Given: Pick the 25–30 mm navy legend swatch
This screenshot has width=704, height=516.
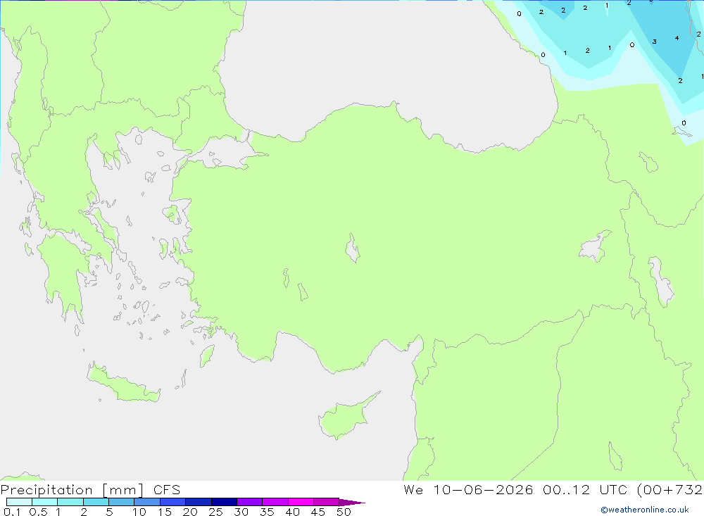Looking at the screenshot, I should coord(224,502).
